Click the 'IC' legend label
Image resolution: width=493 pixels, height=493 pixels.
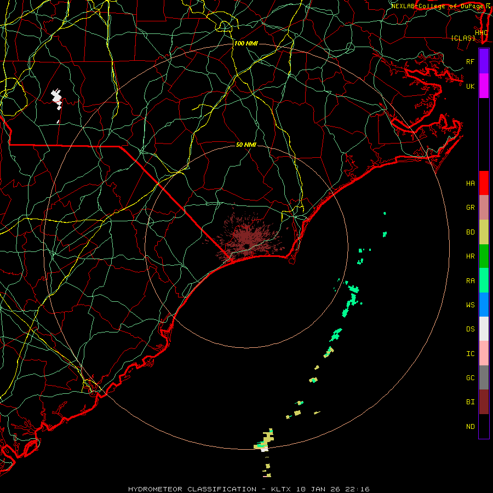(x=470, y=354)
